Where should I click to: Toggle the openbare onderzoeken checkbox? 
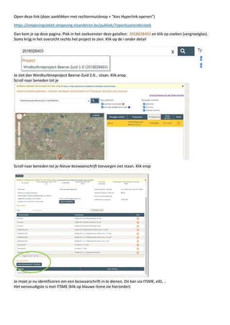(x=102, y=104)
